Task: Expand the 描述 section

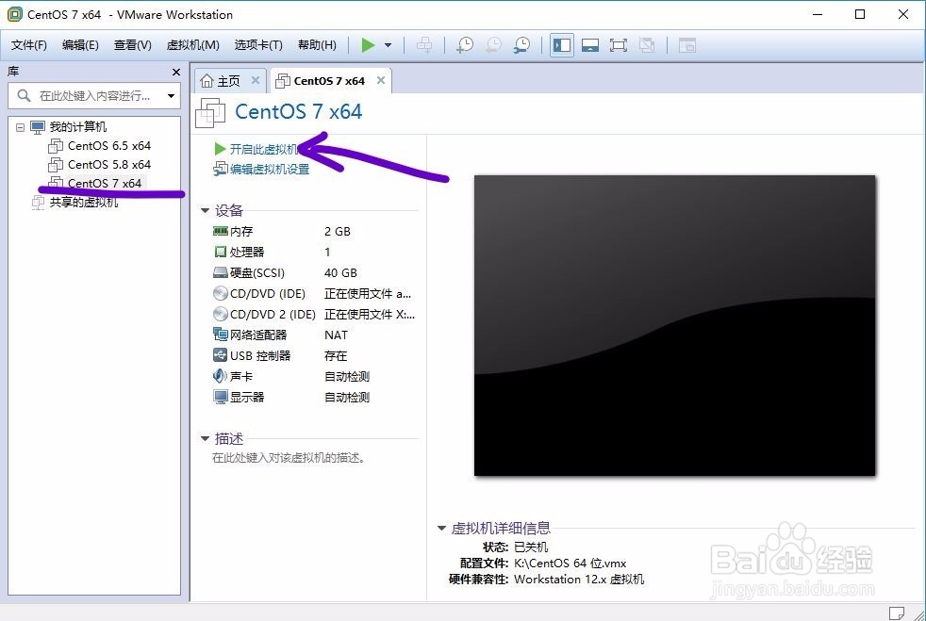Action: (x=204, y=437)
